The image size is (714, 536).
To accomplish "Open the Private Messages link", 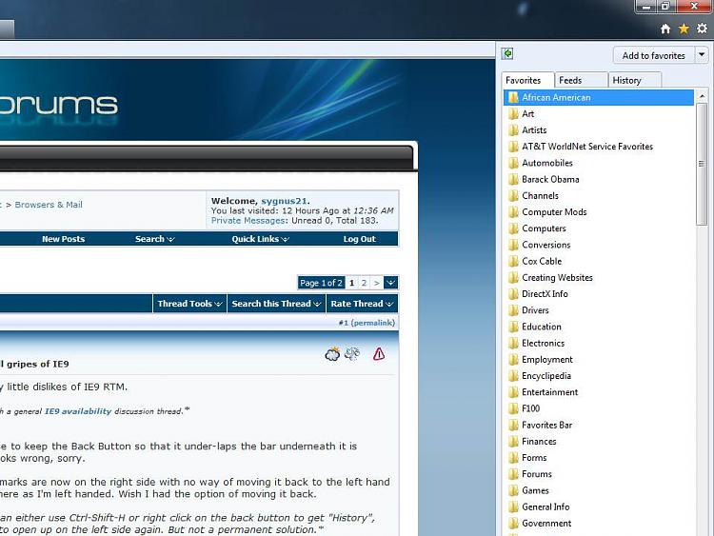I will click(x=248, y=221).
